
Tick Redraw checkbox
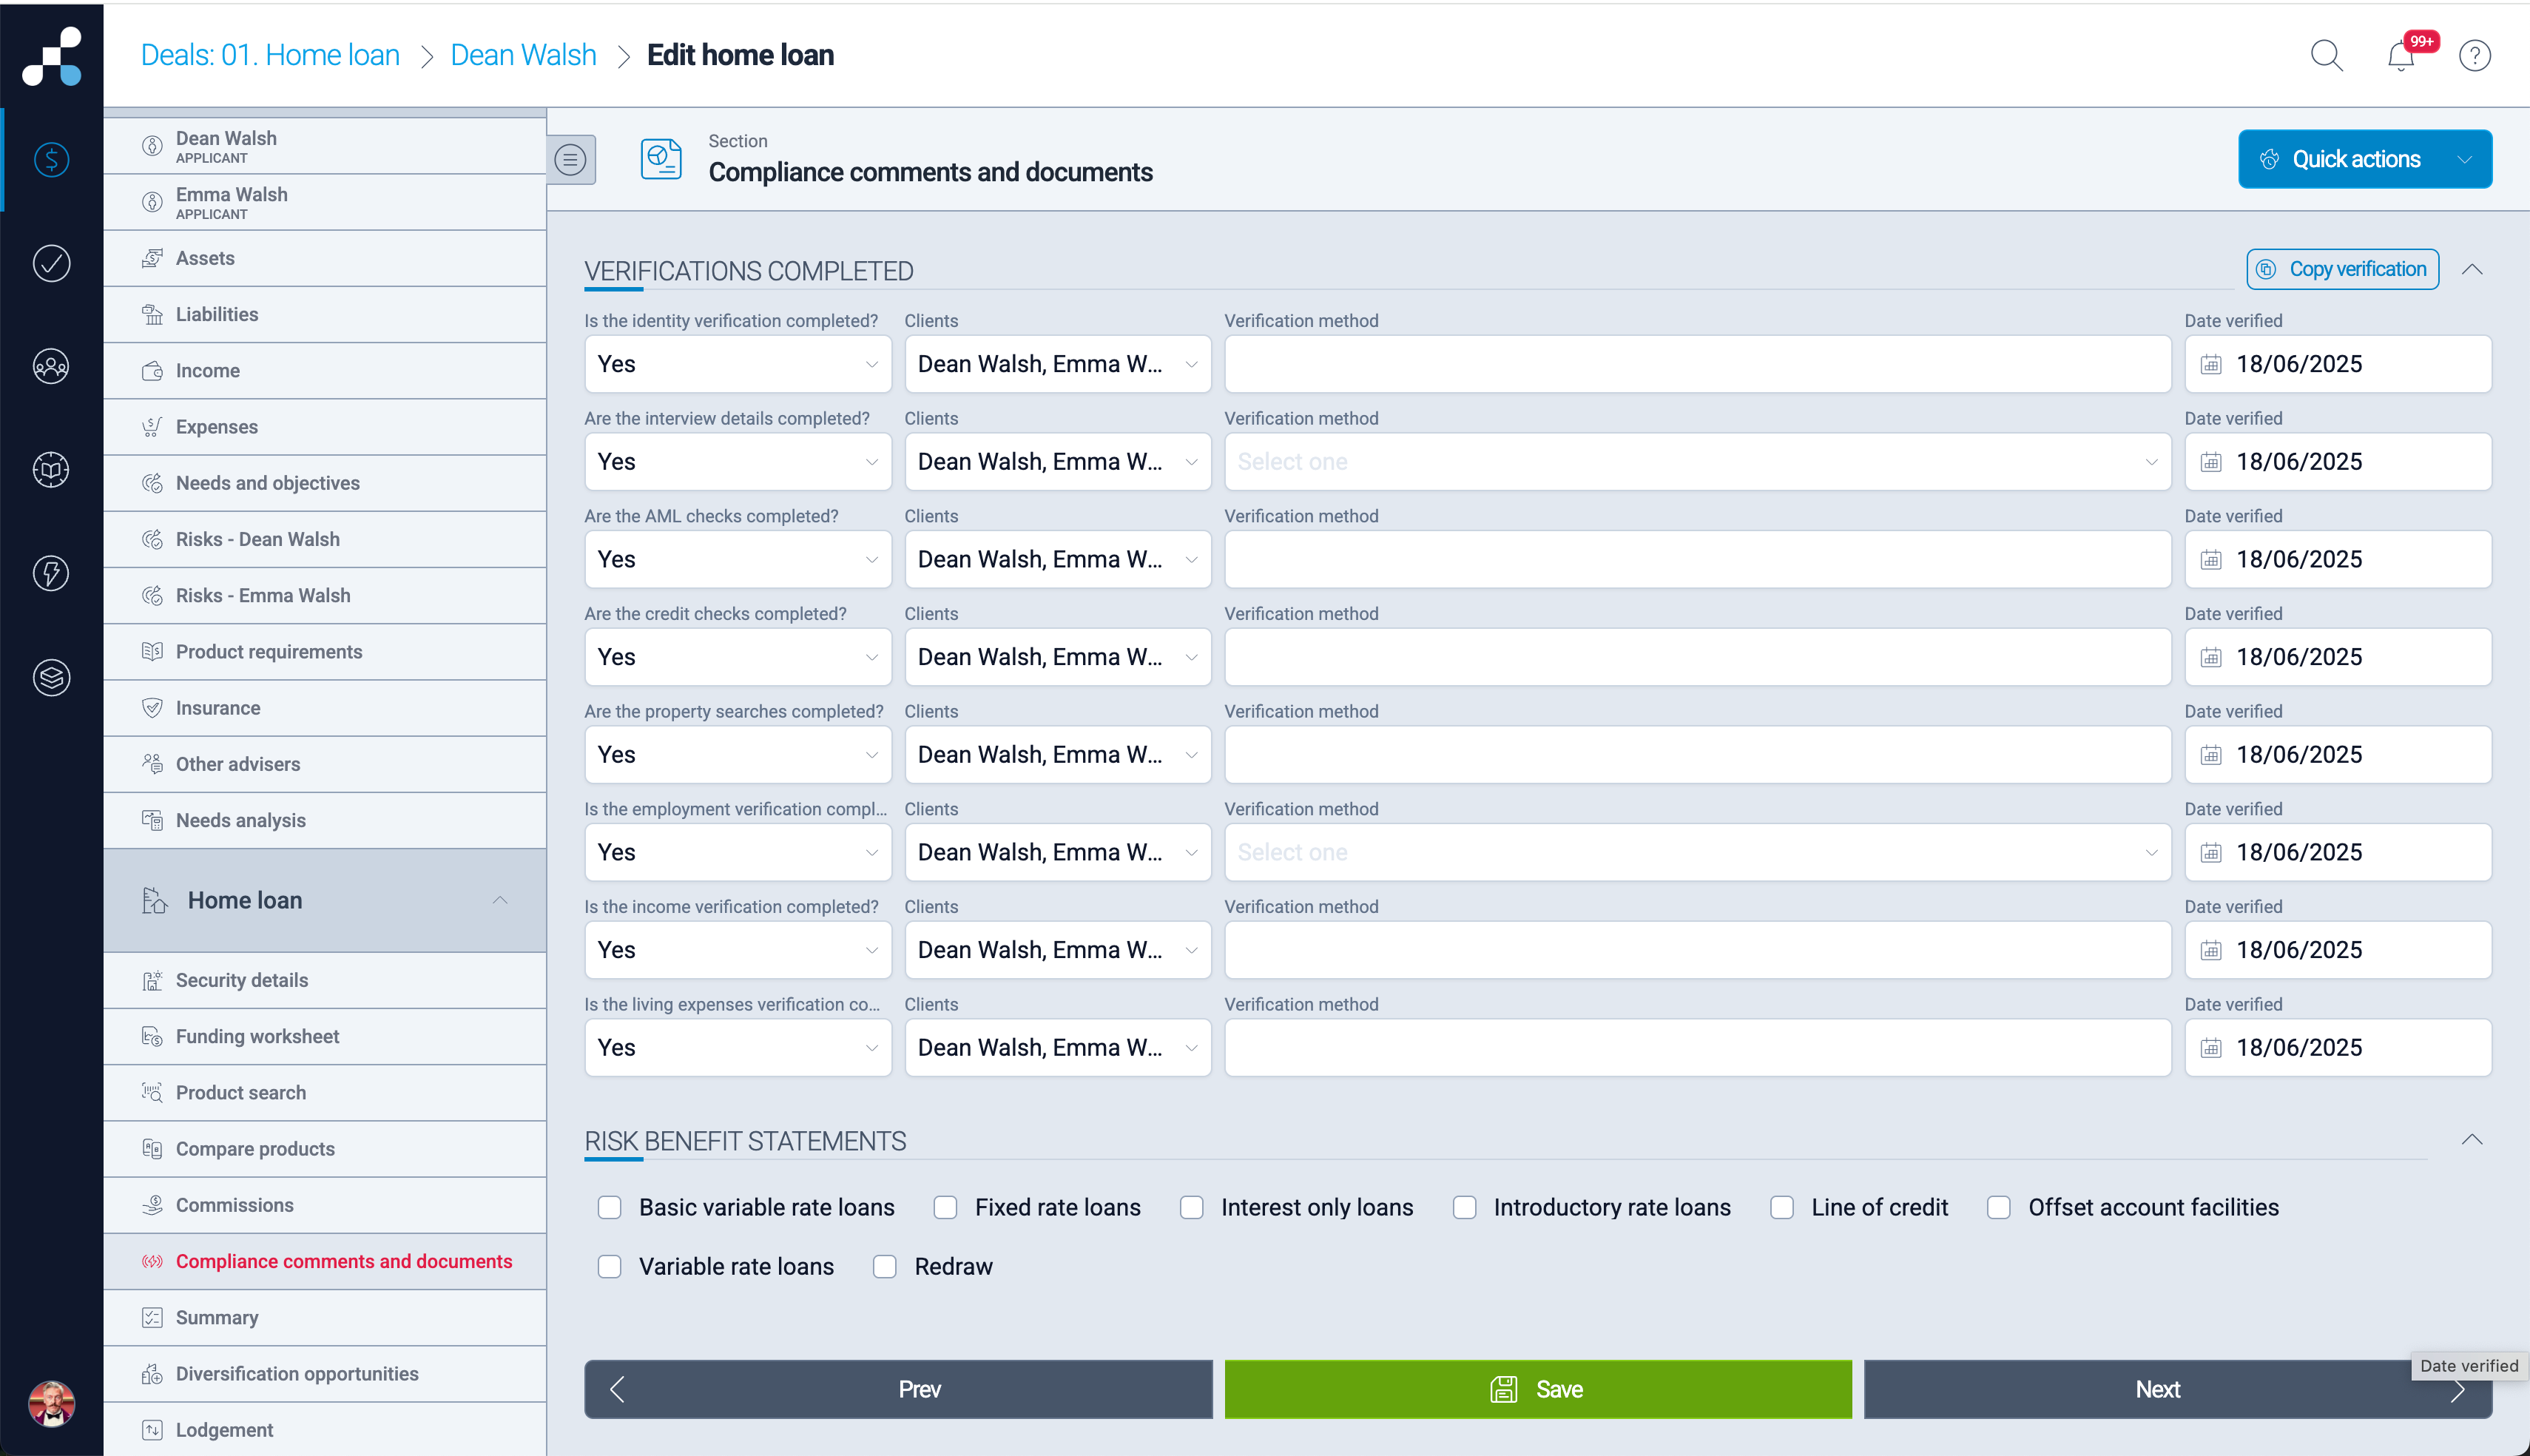885,1267
